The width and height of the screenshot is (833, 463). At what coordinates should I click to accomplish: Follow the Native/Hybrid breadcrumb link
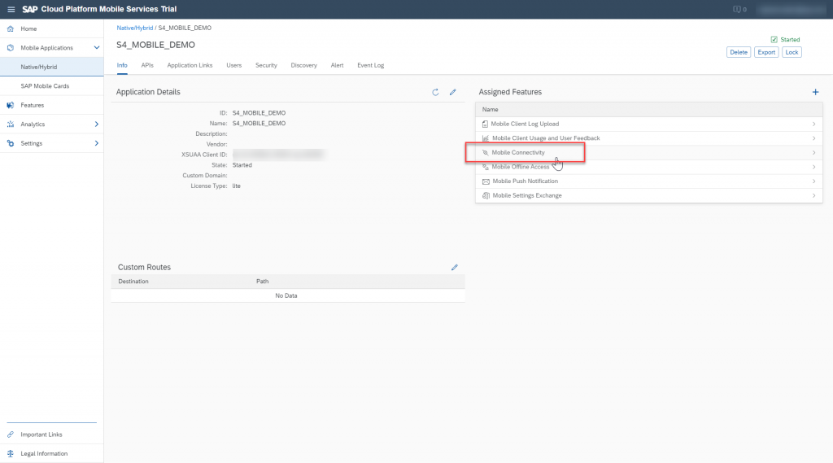click(x=135, y=28)
